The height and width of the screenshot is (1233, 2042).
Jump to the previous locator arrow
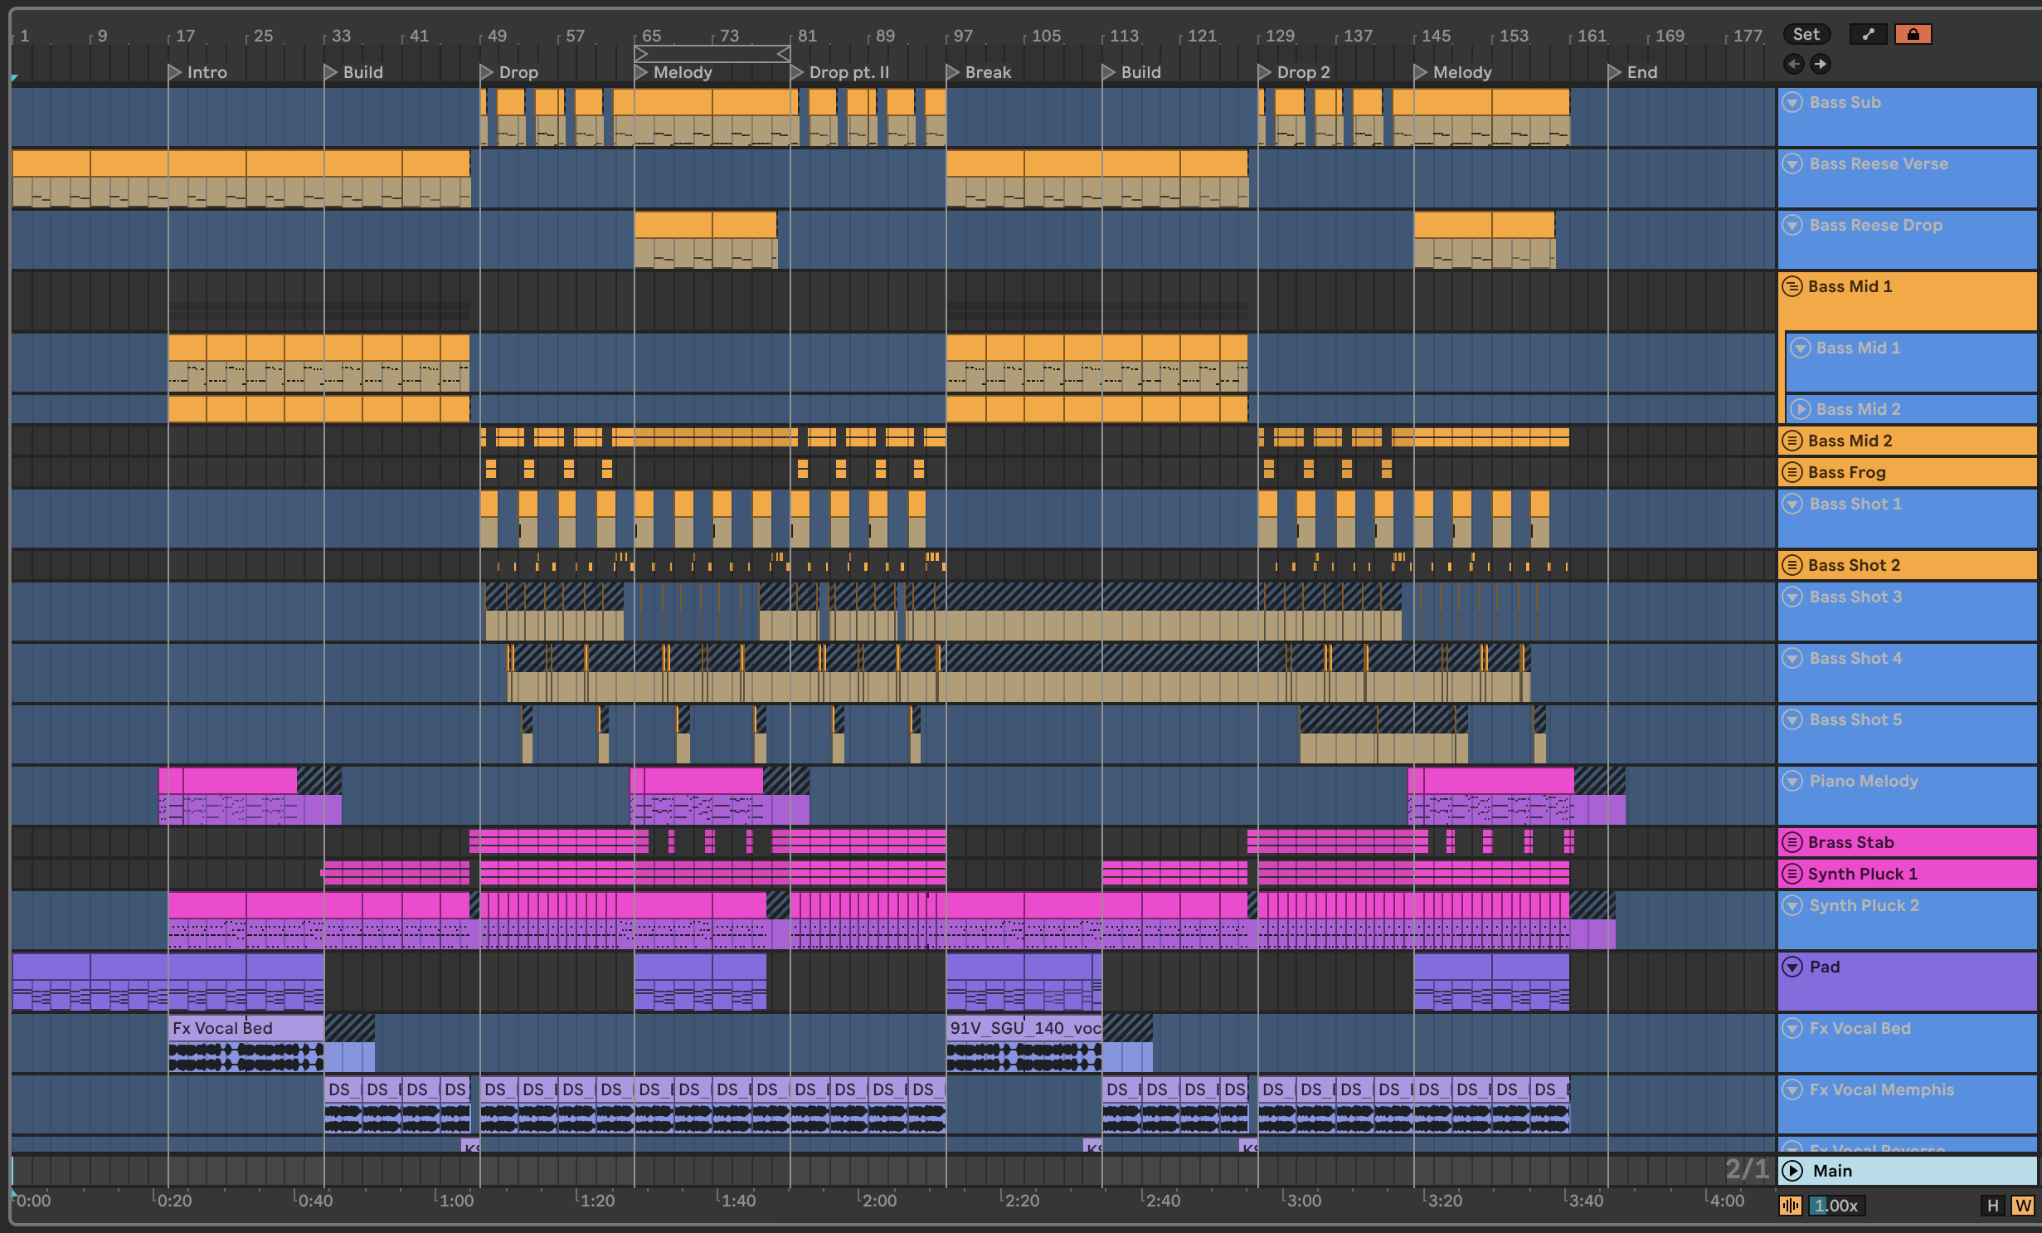[x=1794, y=64]
